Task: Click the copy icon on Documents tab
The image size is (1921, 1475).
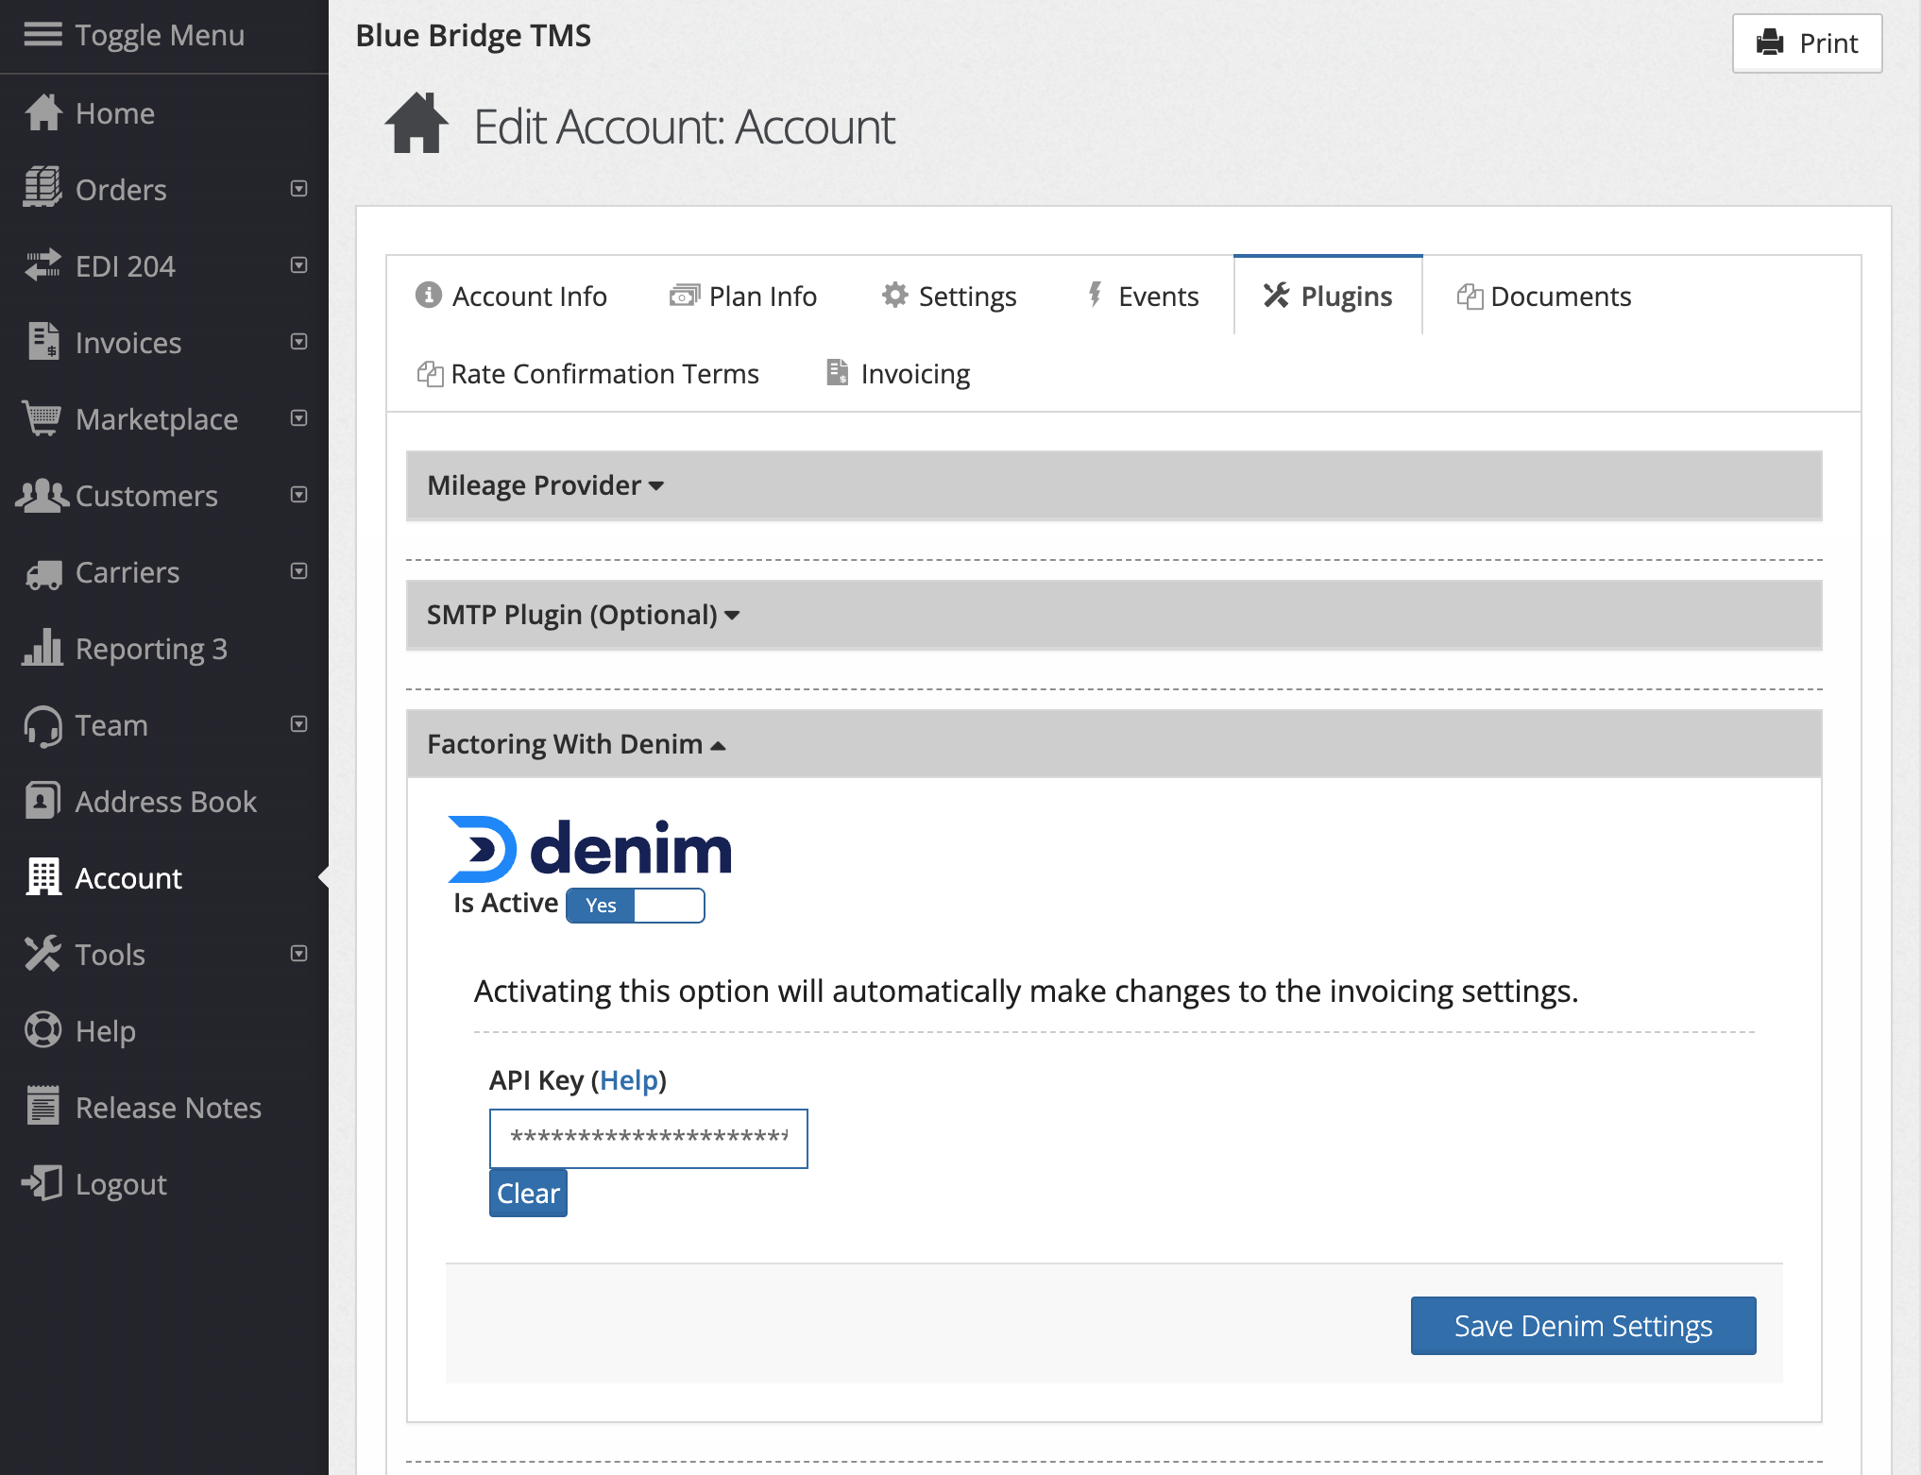Action: [1470, 296]
